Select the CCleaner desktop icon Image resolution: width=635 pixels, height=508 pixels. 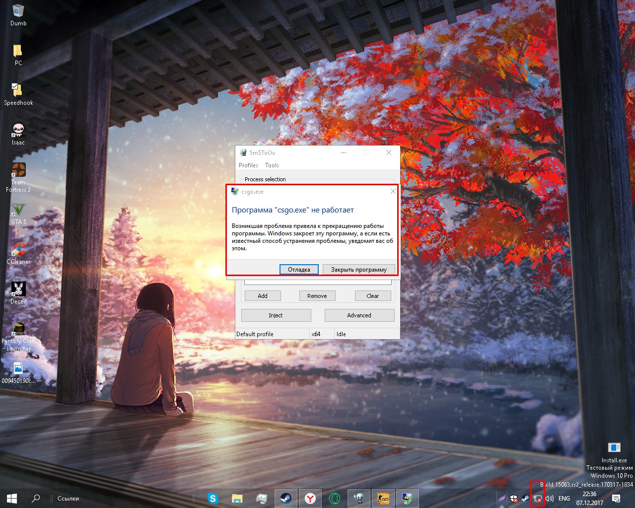tap(18, 252)
